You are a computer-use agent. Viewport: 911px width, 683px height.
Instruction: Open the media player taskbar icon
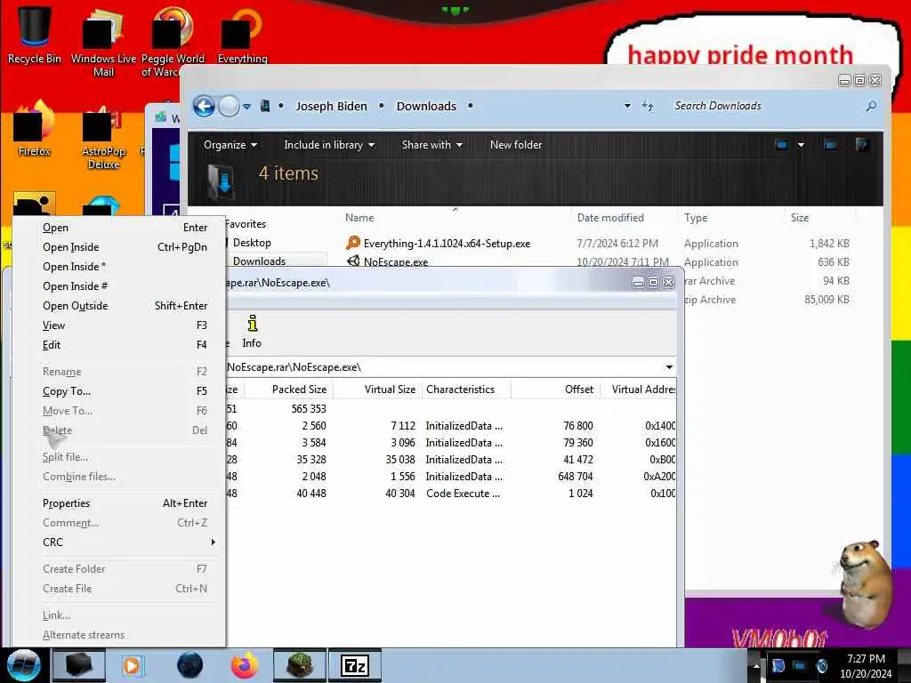[x=133, y=665]
